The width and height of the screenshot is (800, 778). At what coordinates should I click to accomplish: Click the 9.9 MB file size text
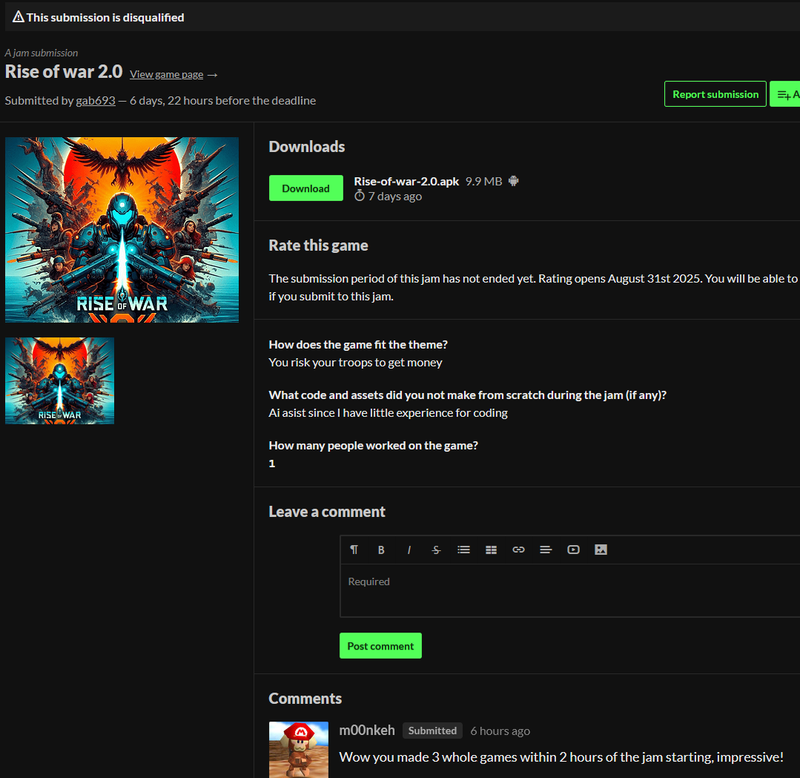click(483, 181)
